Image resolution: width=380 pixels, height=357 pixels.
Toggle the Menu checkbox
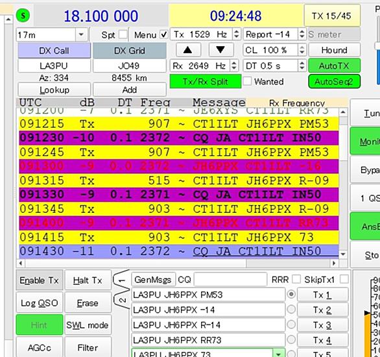point(164,34)
